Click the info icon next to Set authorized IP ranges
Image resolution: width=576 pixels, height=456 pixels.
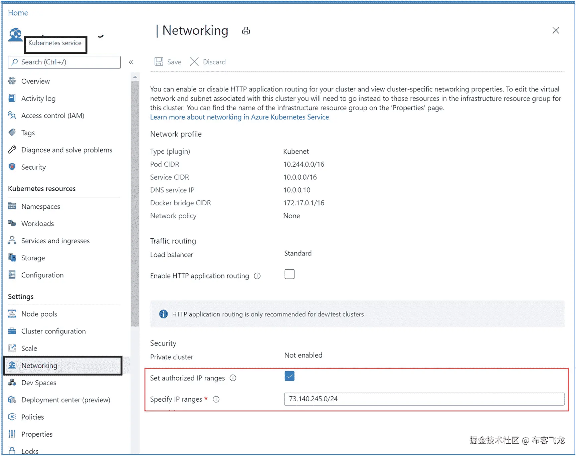(x=233, y=378)
